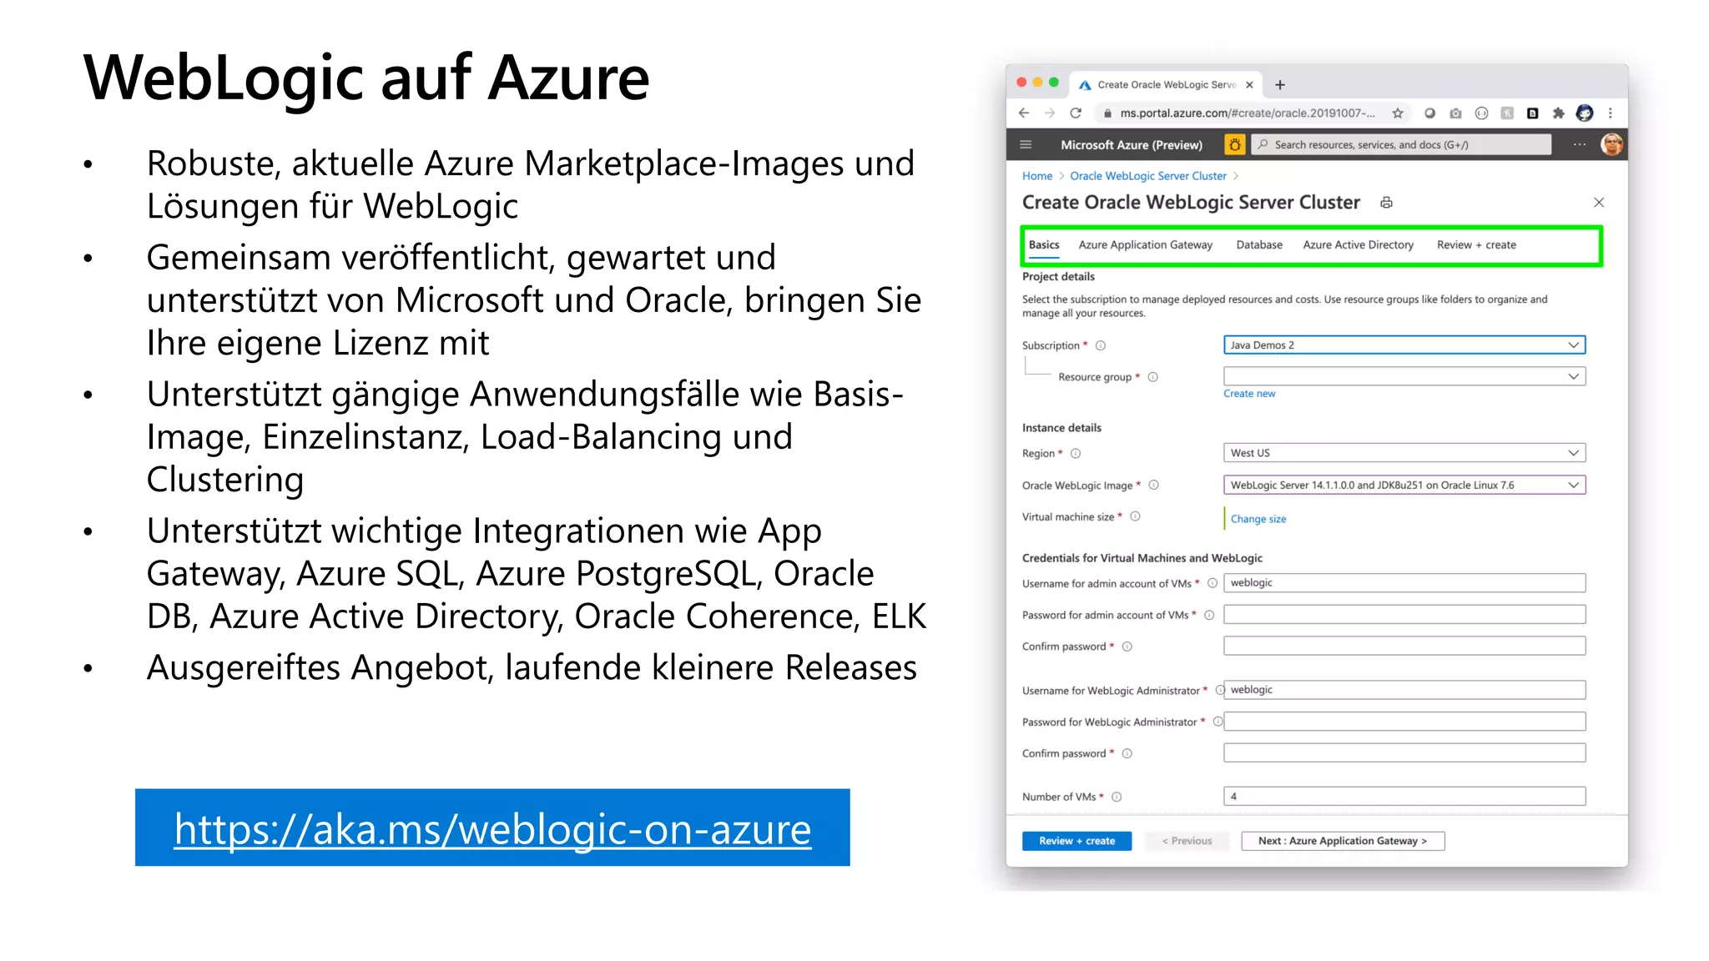Open the puzzle-piece extensions menu

[1558, 113]
